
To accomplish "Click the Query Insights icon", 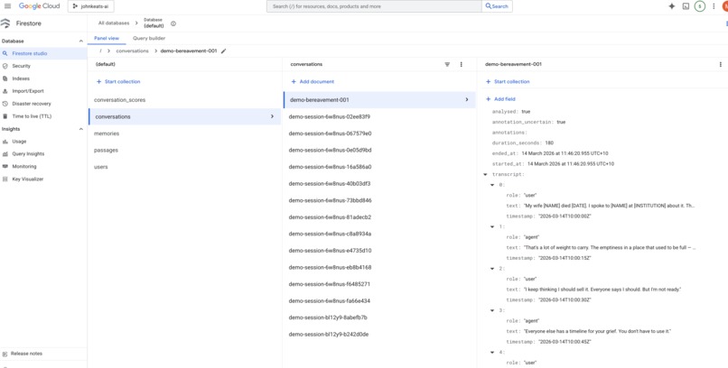I will click(x=5, y=154).
